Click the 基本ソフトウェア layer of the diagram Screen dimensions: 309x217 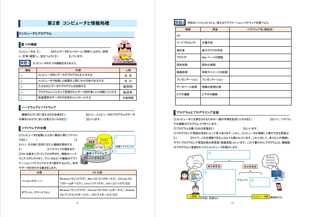pos(97,153)
